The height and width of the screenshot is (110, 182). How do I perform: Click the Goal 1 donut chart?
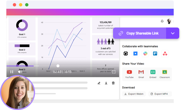(x=22, y=25)
